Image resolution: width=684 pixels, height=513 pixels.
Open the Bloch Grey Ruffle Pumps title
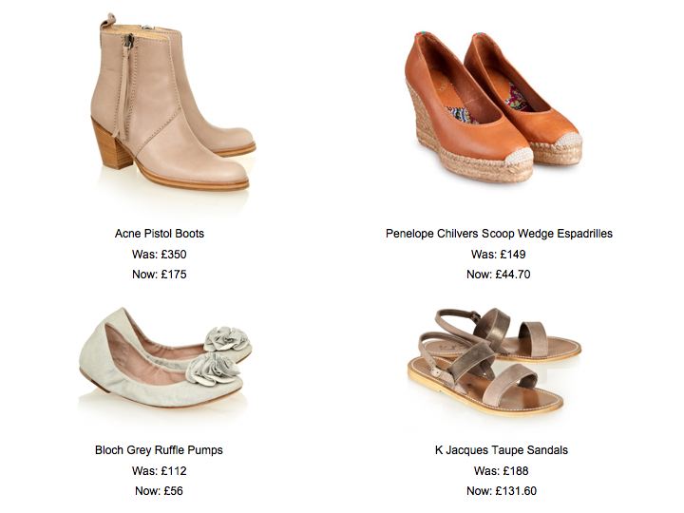pos(159,450)
